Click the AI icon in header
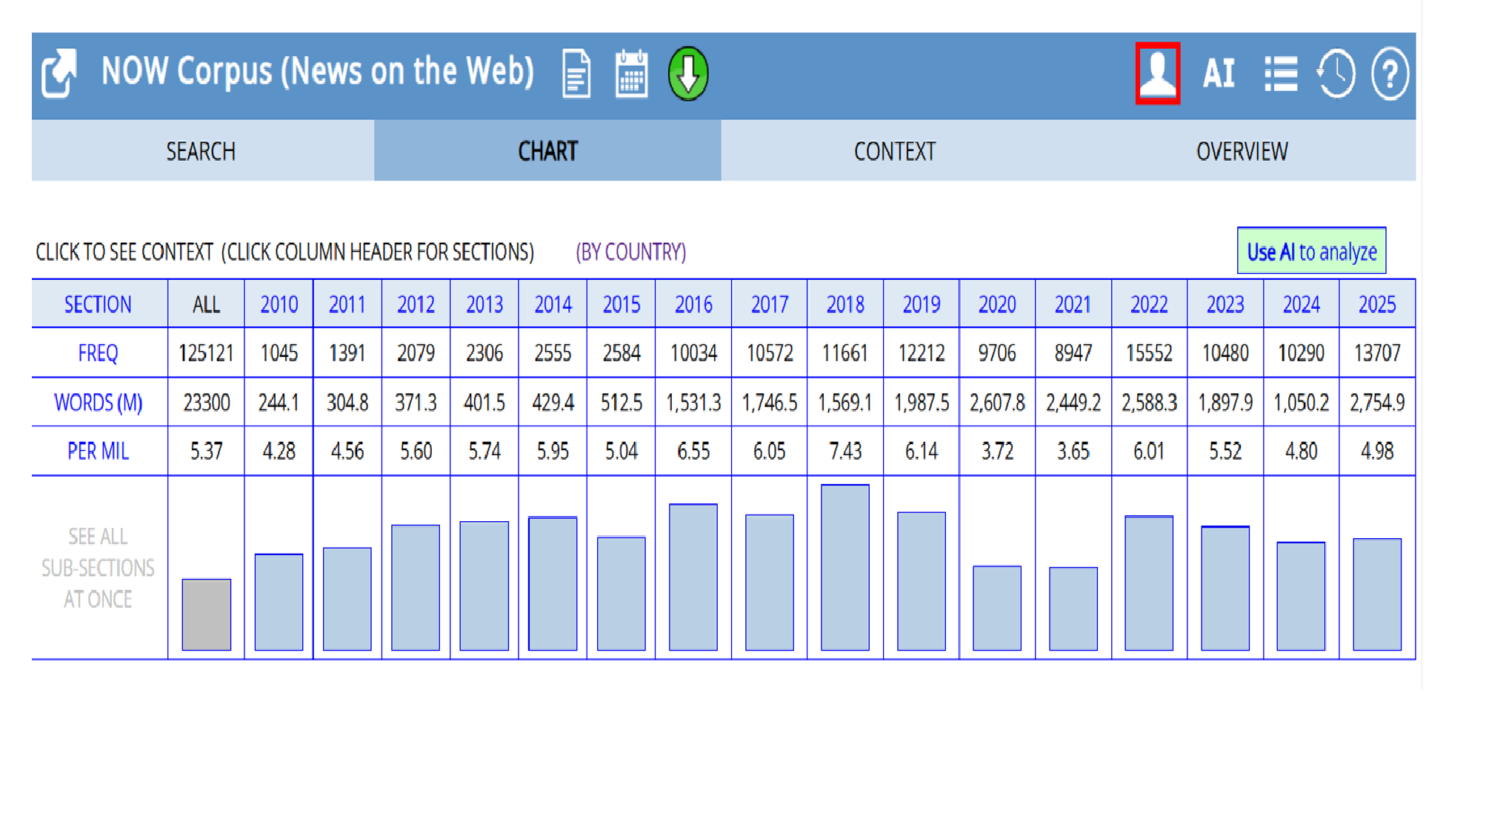1486x835 pixels. [x=1219, y=73]
